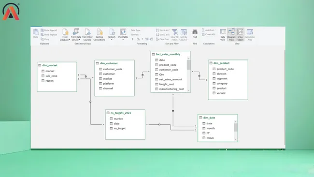Import data From Other Sources

pyautogui.click(x=87, y=35)
